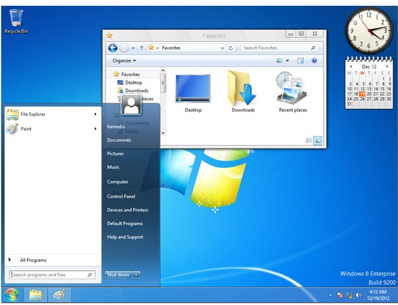The width and height of the screenshot is (398, 305).
Task: Click the Dec 12 calendar header
Action: (x=369, y=67)
